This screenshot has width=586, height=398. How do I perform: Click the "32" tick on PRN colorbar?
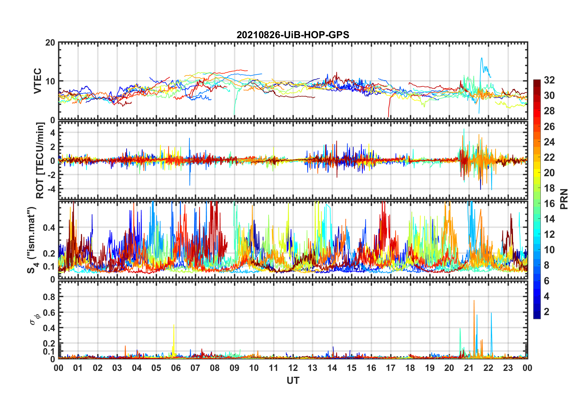[549, 80]
